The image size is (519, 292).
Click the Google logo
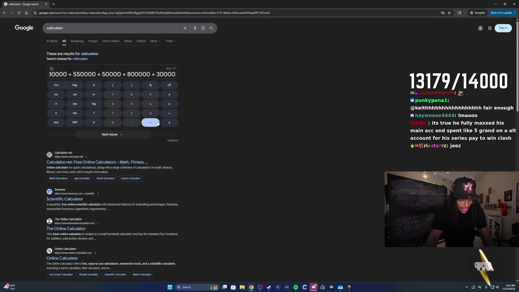pyautogui.click(x=24, y=28)
